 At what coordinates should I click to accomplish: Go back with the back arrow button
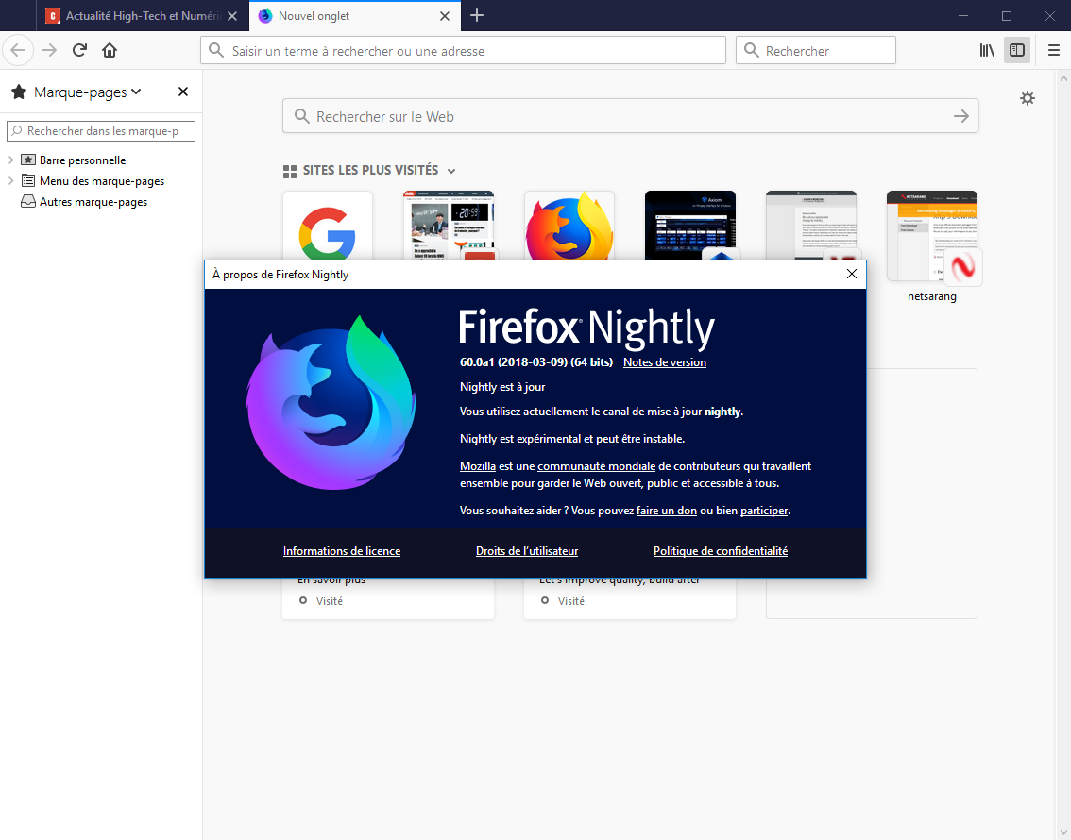tap(19, 50)
